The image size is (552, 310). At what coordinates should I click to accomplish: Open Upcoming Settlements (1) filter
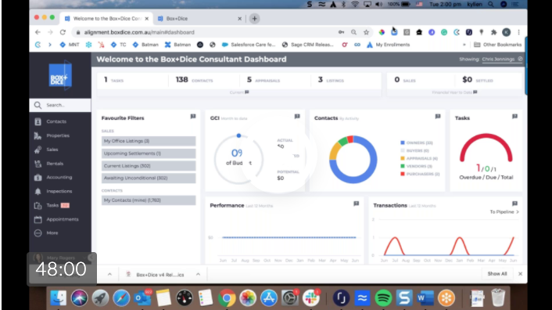(x=149, y=153)
